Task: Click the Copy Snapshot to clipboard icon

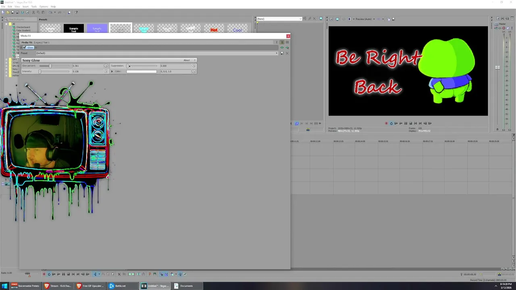Action: 389,19
